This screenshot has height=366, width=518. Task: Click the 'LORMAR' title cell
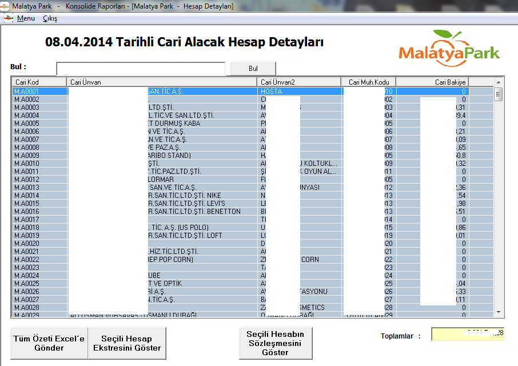(161, 180)
